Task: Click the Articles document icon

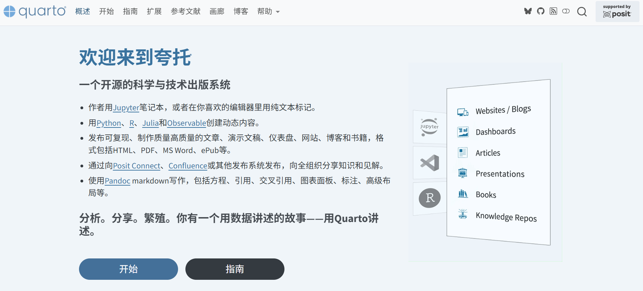Action: (x=463, y=152)
